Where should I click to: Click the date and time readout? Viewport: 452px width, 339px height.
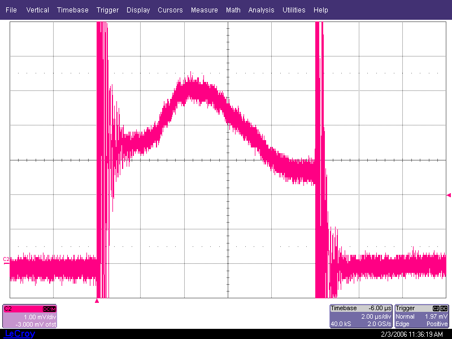(412, 334)
